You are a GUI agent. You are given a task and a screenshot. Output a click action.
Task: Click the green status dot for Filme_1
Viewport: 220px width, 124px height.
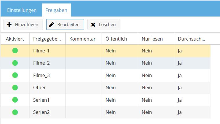[x=15, y=50]
